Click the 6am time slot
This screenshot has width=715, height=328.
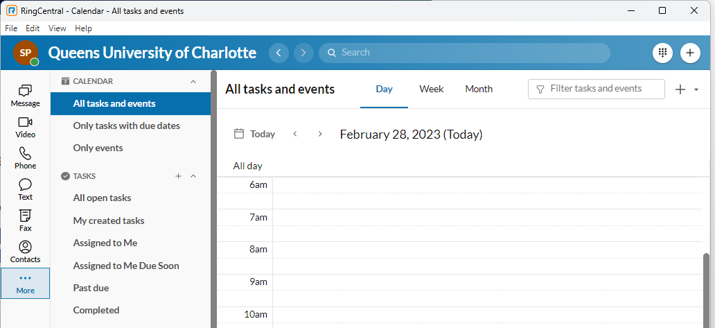coord(488,193)
